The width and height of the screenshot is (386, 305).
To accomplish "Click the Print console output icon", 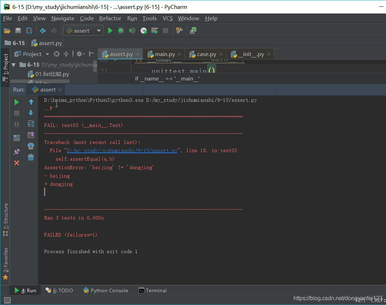I will pyautogui.click(x=31, y=146).
